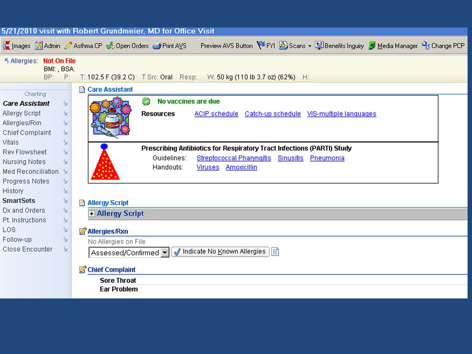Click the Chief Complaint section heading
The image size is (472, 354).
112,269
